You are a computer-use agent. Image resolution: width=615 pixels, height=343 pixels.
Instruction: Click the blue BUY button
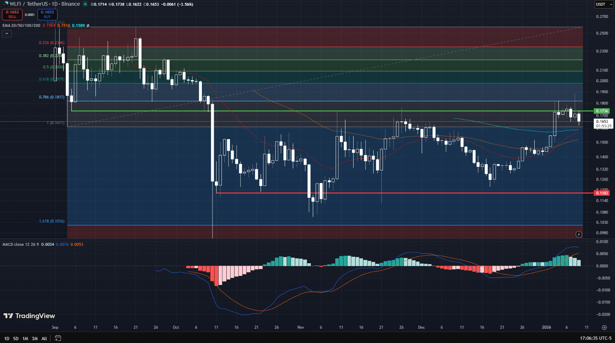tap(48, 14)
